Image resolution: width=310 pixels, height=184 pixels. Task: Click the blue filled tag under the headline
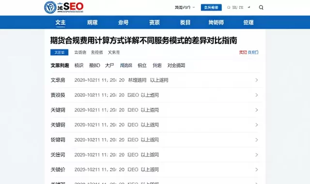point(59,52)
